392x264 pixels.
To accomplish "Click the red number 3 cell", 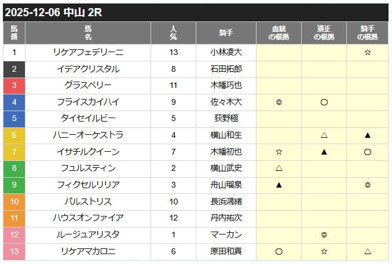I will 14,86.
